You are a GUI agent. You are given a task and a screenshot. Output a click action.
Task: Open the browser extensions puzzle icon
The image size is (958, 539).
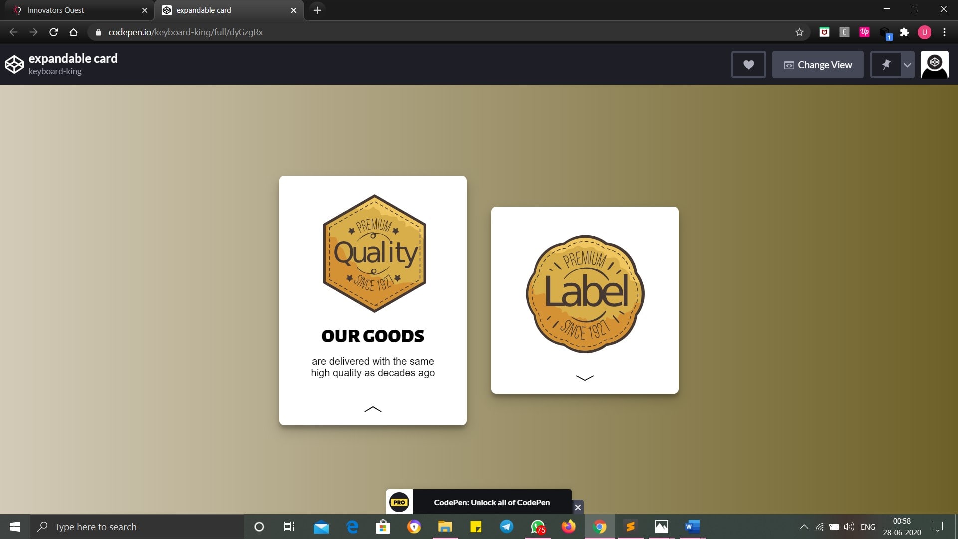(904, 32)
